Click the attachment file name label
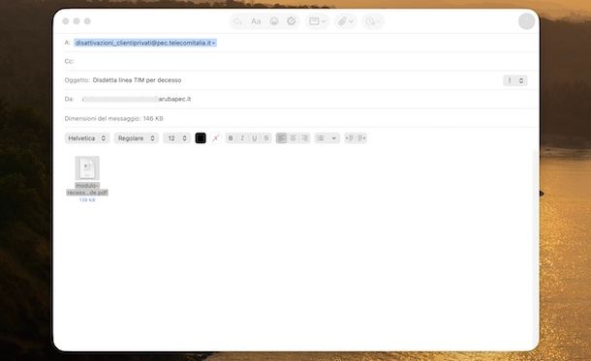This screenshot has width=591, height=361. (x=87, y=189)
